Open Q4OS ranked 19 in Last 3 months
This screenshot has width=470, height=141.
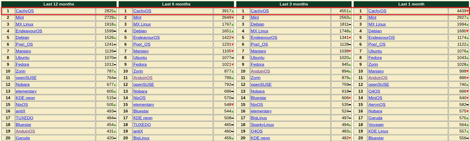click(257, 131)
